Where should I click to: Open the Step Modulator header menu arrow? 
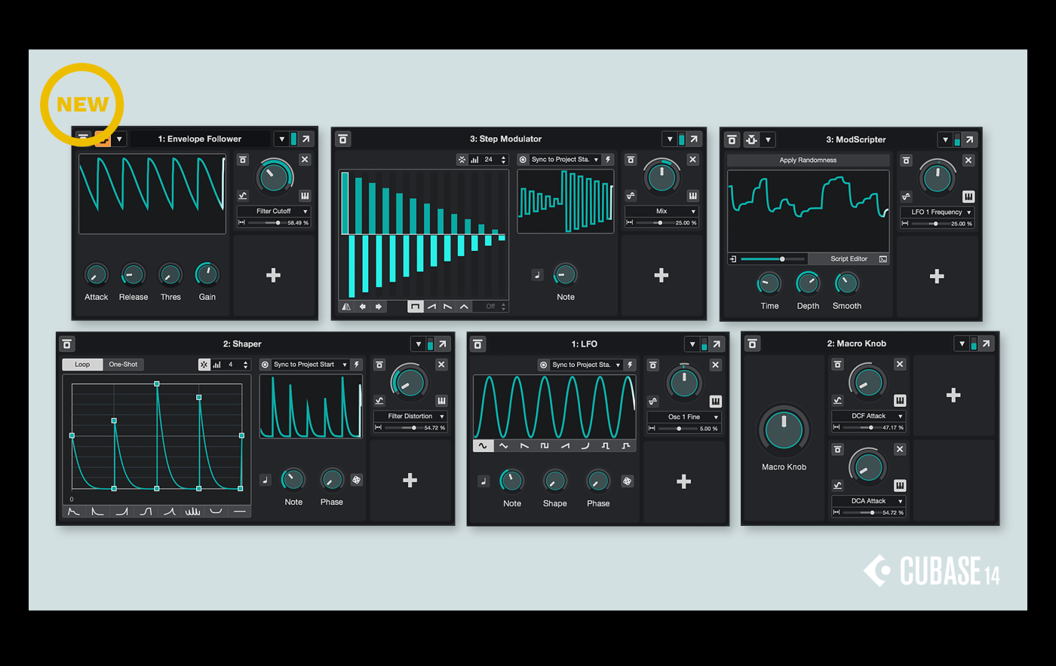point(670,139)
